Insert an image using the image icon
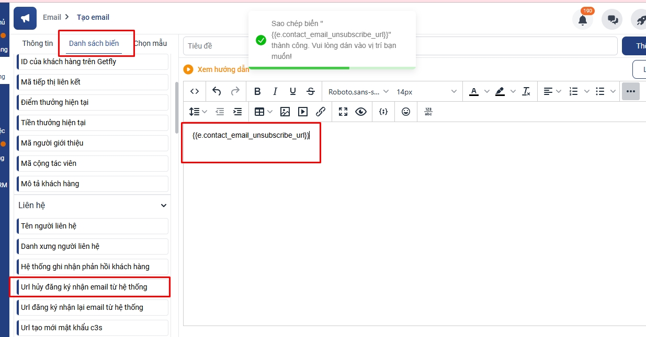The width and height of the screenshot is (646, 337). 285,112
